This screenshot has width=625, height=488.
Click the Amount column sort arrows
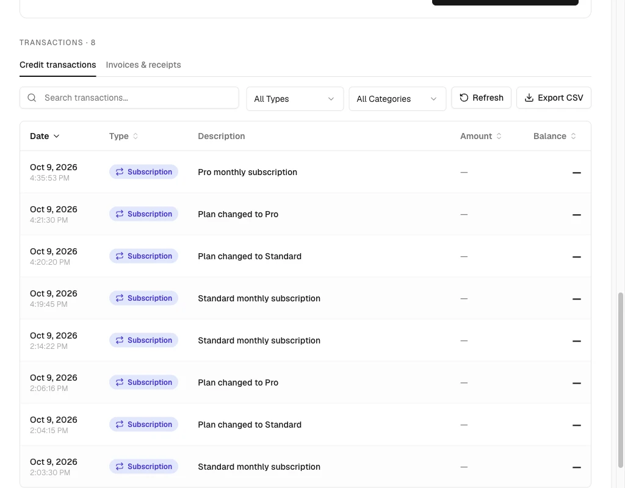(x=499, y=136)
